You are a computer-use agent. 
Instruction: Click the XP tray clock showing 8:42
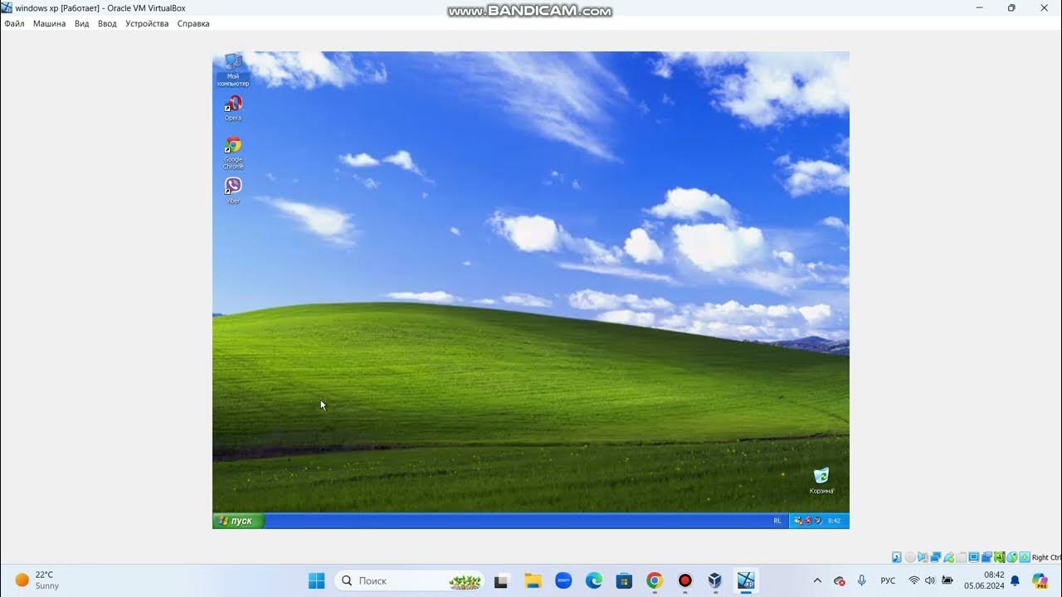pyautogui.click(x=835, y=521)
